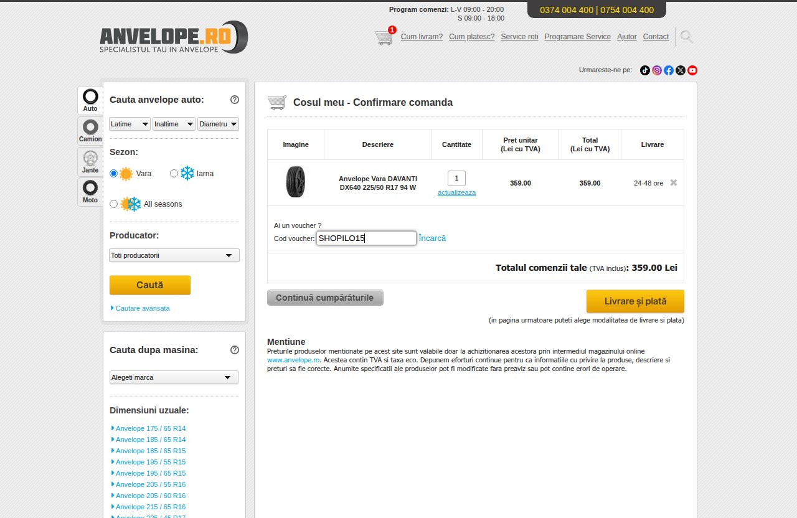797x518 pixels.
Task: Open the Latime dropdown
Action: coord(130,124)
